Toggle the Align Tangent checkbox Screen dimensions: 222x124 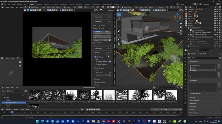[95, 68]
